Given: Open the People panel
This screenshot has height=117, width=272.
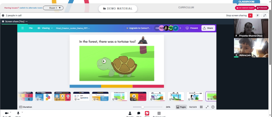Looking at the screenshot, I should point(130,114).
